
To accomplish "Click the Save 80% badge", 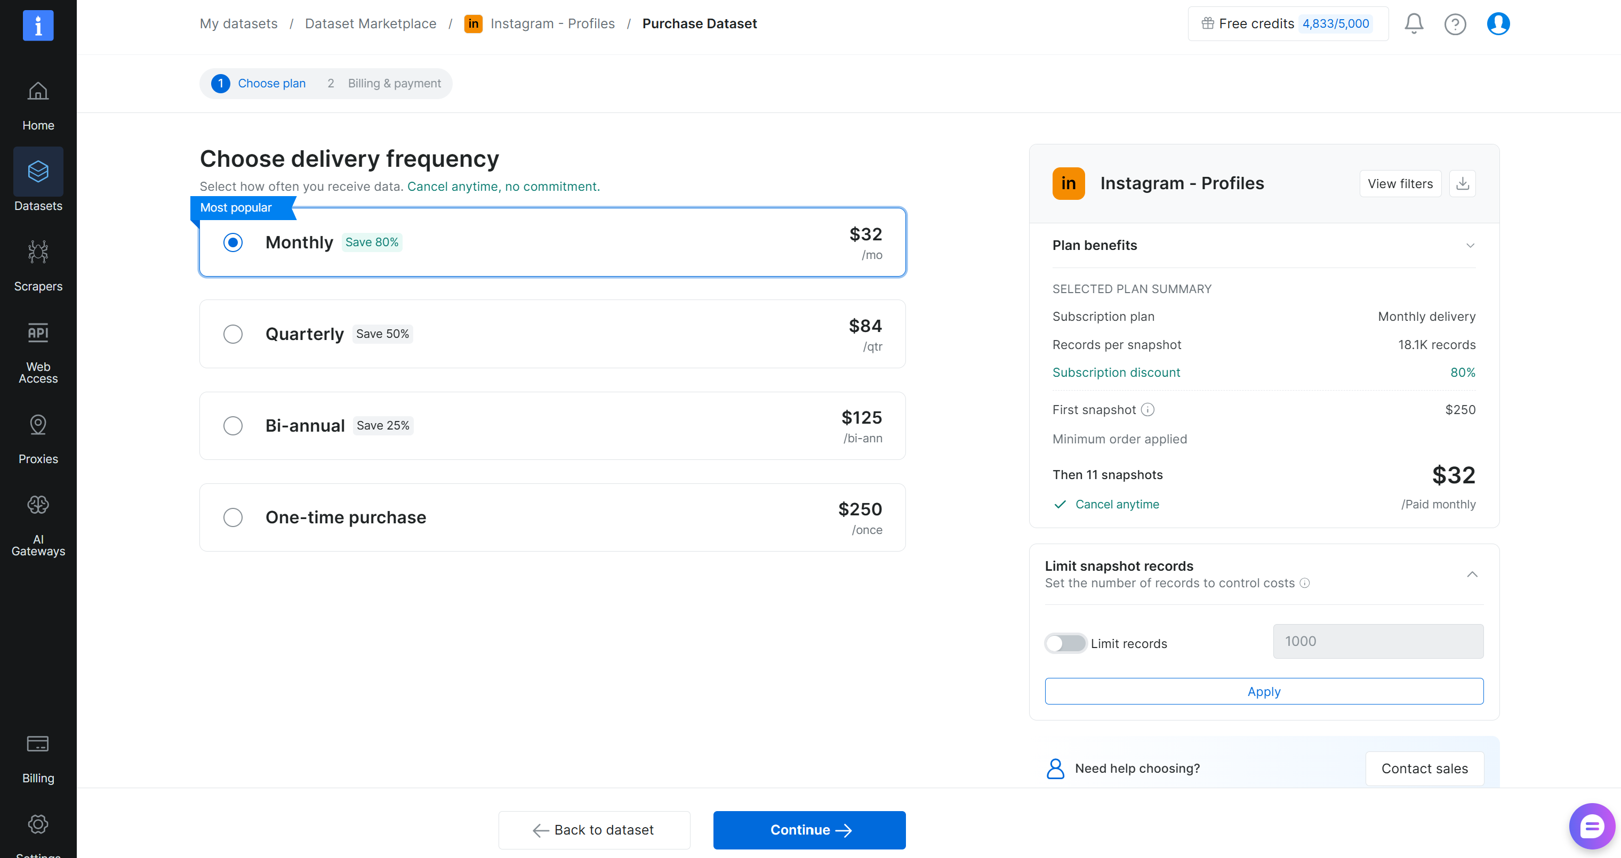I will [x=372, y=243].
